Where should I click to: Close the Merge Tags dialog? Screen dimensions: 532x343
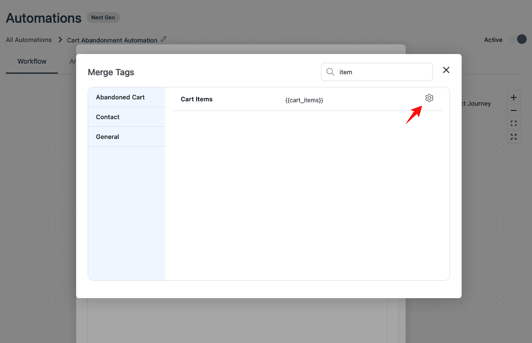click(x=446, y=70)
